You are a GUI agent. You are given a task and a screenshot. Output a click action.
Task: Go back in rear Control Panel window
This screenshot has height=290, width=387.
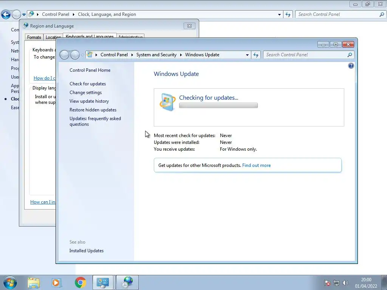[x=6, y=14]
